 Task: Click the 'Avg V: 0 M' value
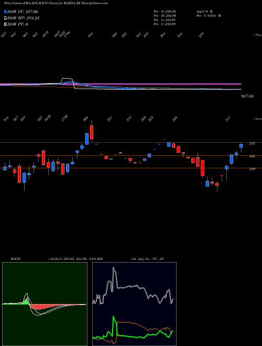[204, 11]
